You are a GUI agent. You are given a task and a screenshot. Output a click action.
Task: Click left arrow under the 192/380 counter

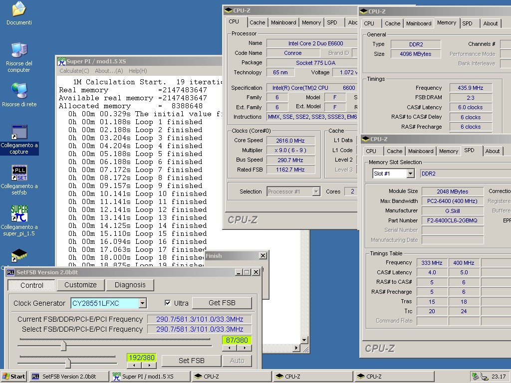pos(134,365)
